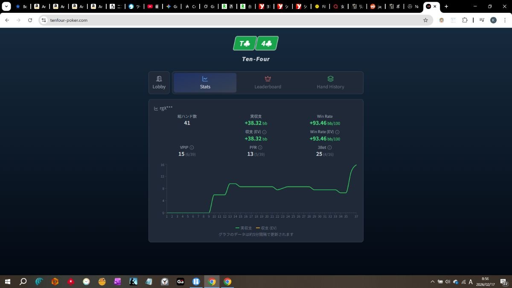Click info icon beside Win Rate (EV)
Screen dimensions: 512x288
tap(337, 132)
